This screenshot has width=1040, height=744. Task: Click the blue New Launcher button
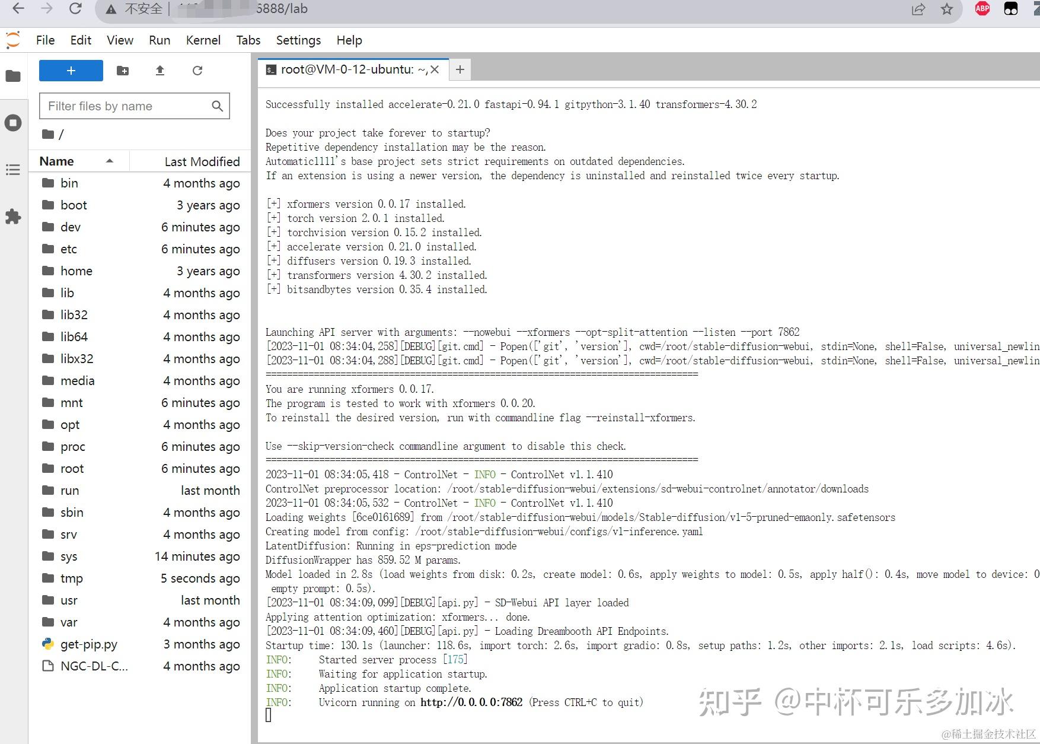pyautogui.click(x=71, y=70)
